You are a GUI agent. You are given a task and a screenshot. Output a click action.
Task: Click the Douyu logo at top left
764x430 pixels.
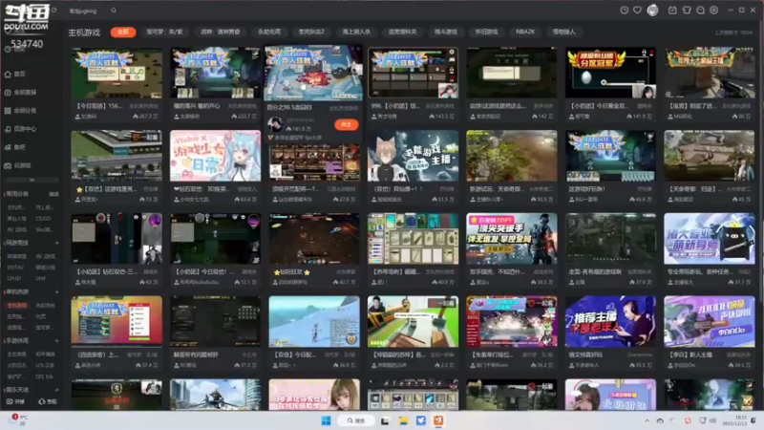pos(27,17)
